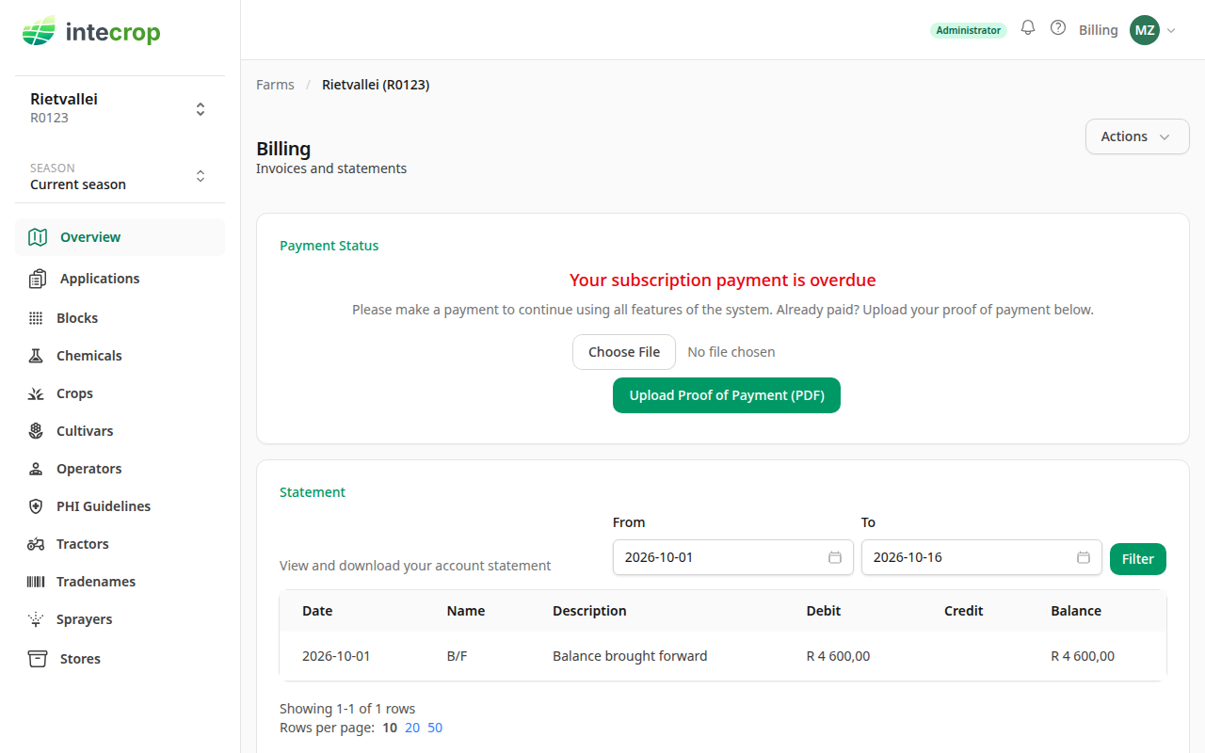
Task: Click the PHI Guidelines shield icon
Action: point(36,506)
